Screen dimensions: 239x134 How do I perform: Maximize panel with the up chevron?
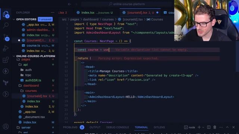click(227, 127)
